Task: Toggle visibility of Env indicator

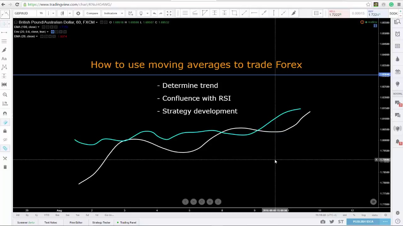Action: [x=53, y=32]
